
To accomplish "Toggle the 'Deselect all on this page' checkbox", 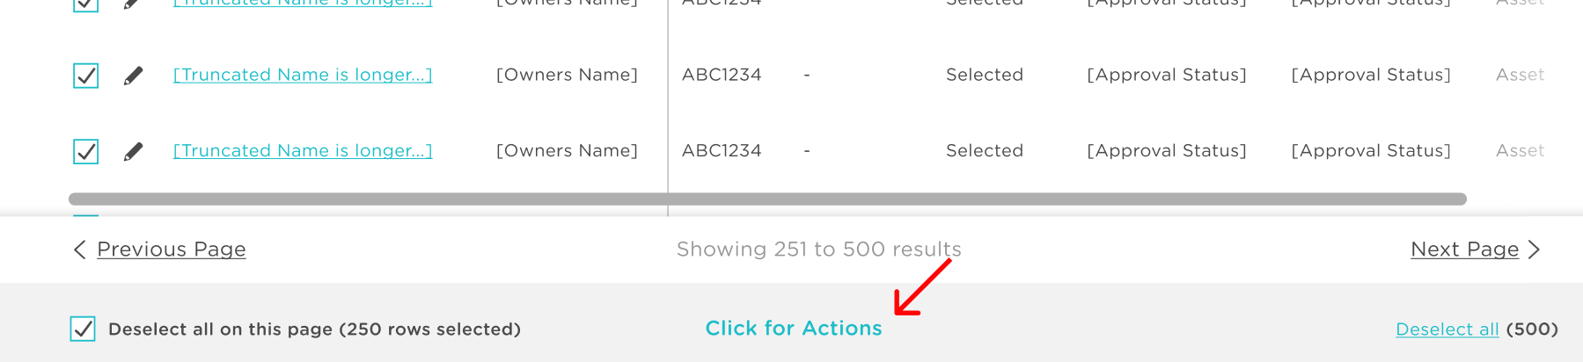I will tap(83, 329).
